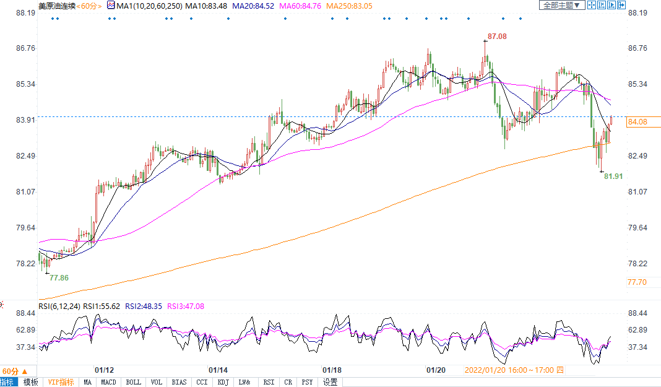Click the range-measure icon beside the crosshair icon
This screenshot has width=661, height=387.
coord(601,6)
